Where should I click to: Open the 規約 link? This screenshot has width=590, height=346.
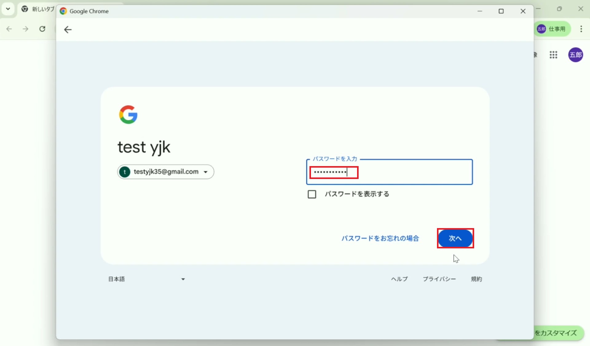[x=476, y=279]
